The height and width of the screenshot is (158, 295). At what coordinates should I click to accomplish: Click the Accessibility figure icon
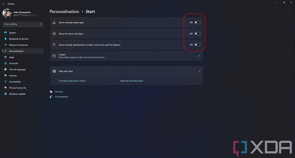tap(5, 82)
